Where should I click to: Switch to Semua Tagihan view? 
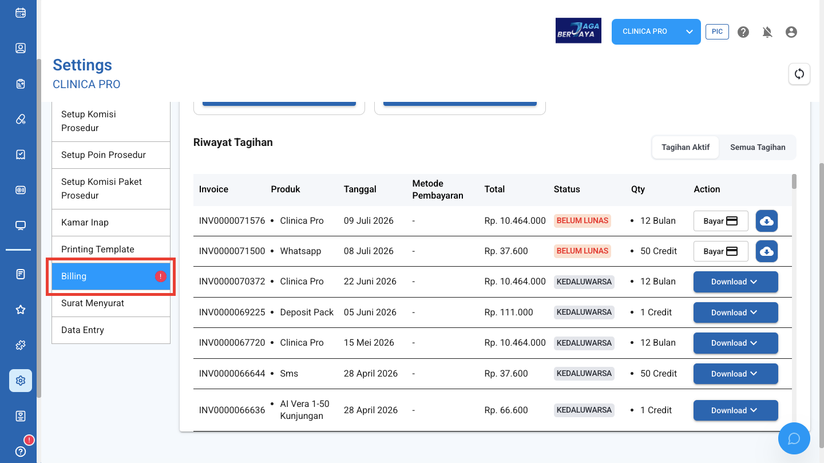[758, 147]
